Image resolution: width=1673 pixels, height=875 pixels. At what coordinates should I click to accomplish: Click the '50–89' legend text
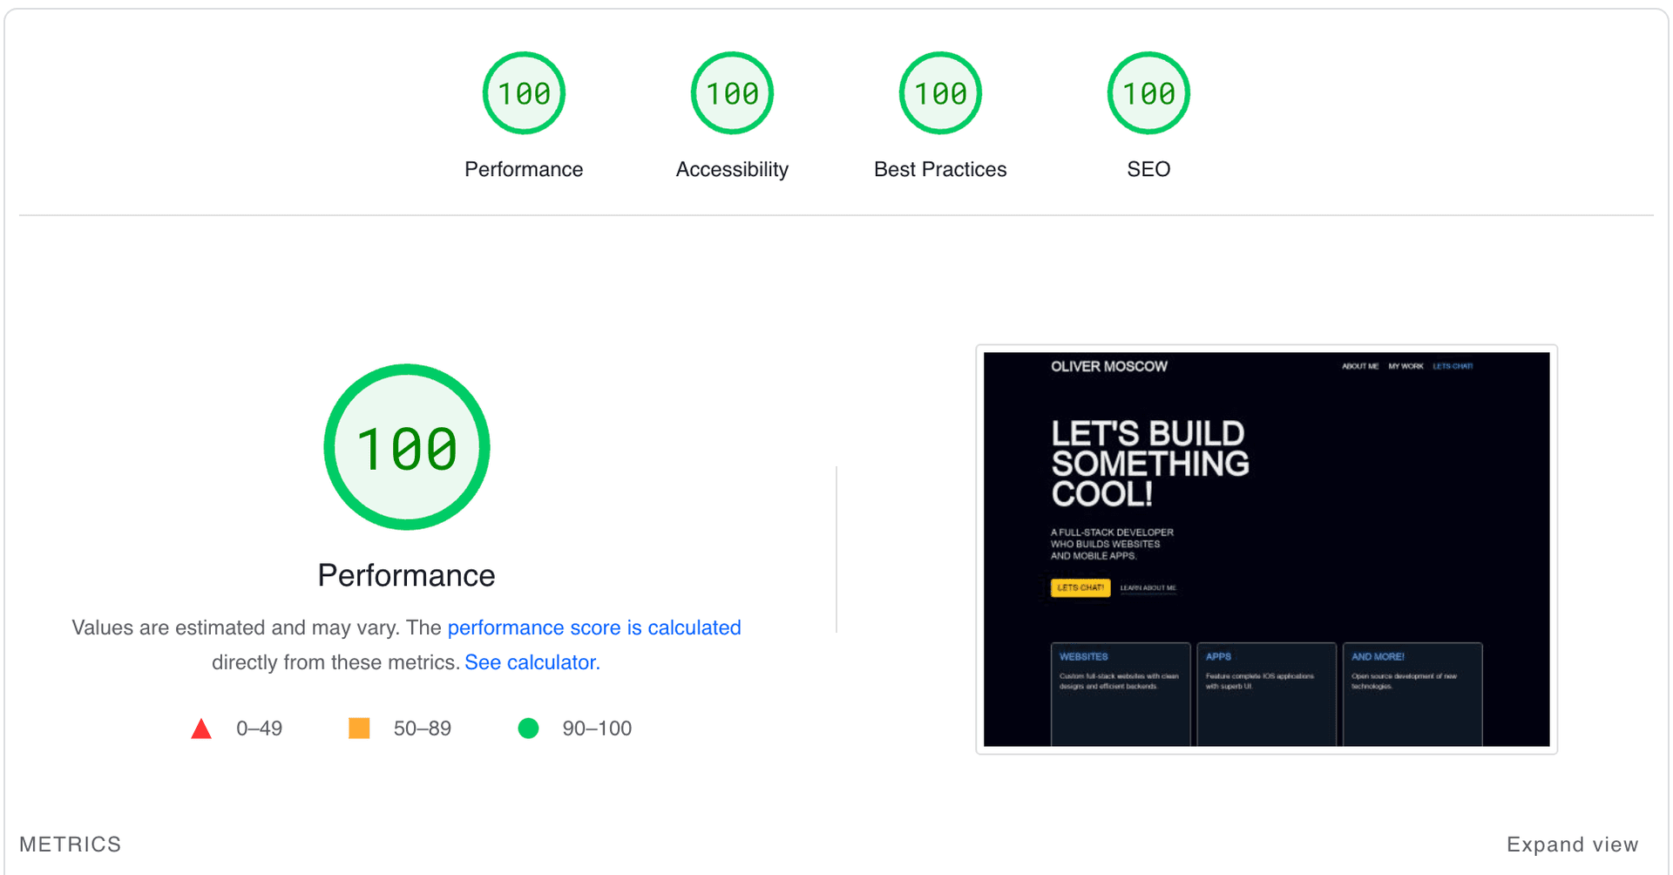click(x=423, y=729)
